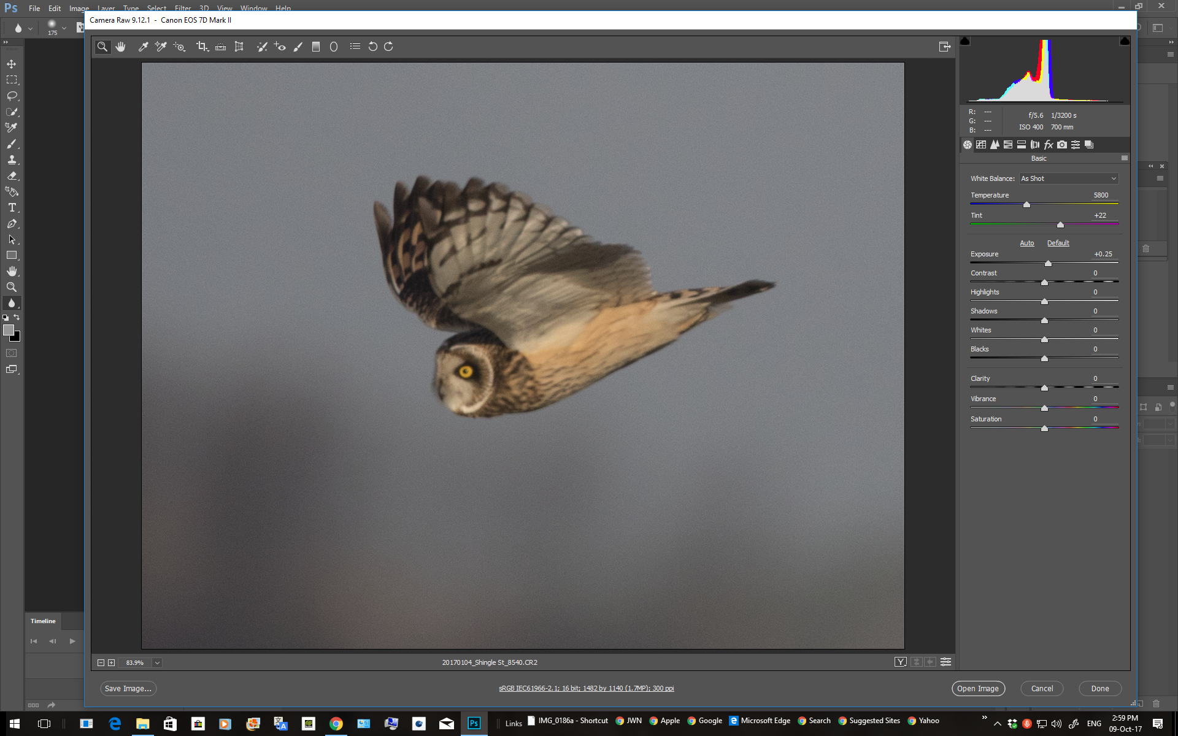Select the Photoshop Lasso tool
The width and height of the screenshot is (1178, 736).
12,96
